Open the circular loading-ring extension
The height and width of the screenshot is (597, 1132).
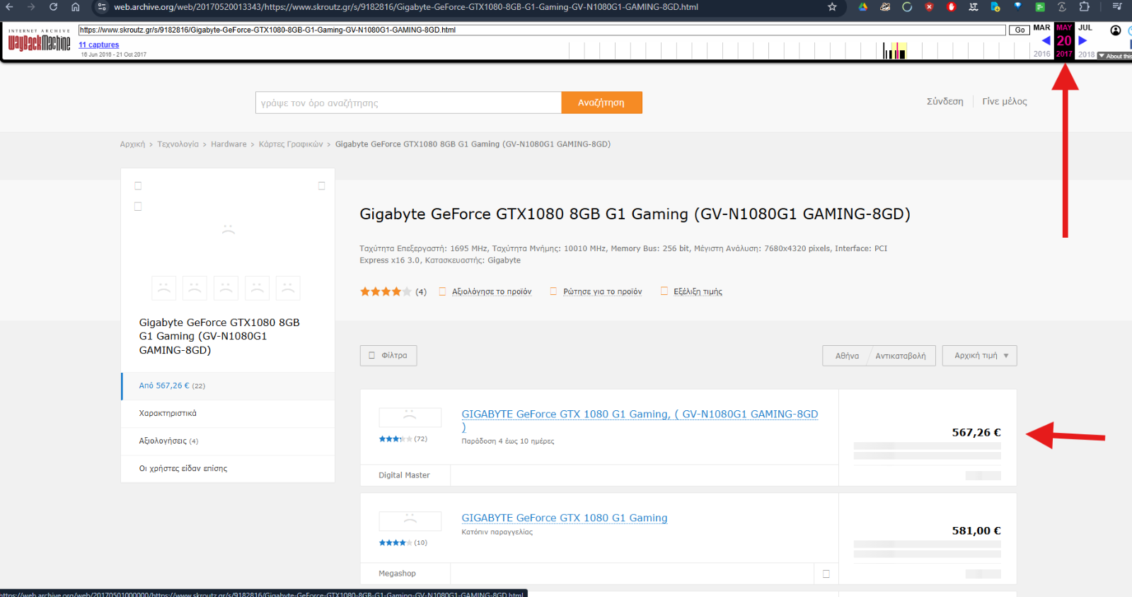(907, 7)
